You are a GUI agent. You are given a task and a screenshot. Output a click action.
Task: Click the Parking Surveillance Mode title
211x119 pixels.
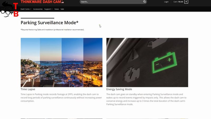[x=50, y=22]
